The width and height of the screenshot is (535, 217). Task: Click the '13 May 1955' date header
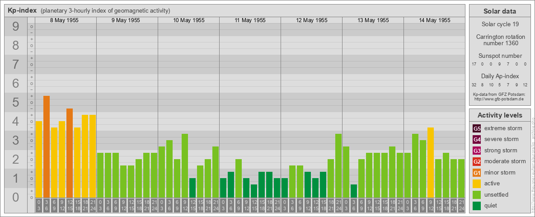[373, 20]
